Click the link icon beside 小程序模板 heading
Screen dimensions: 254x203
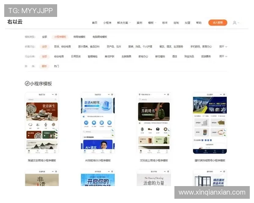coord(27,84)
